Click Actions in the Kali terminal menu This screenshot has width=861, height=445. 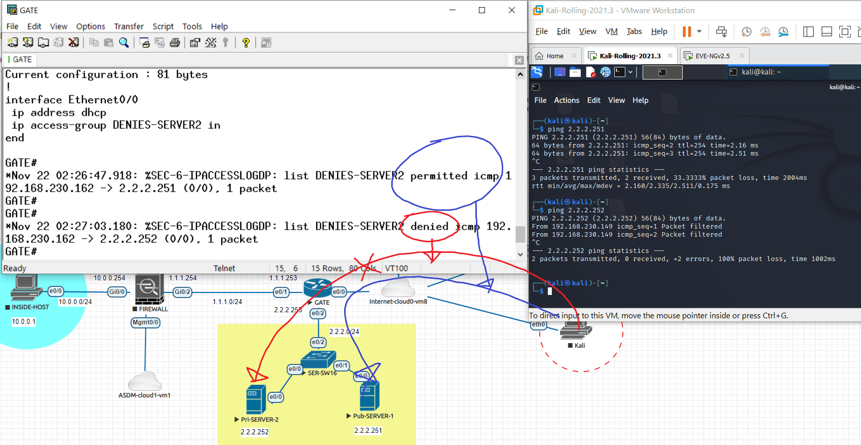coord(566,100)
